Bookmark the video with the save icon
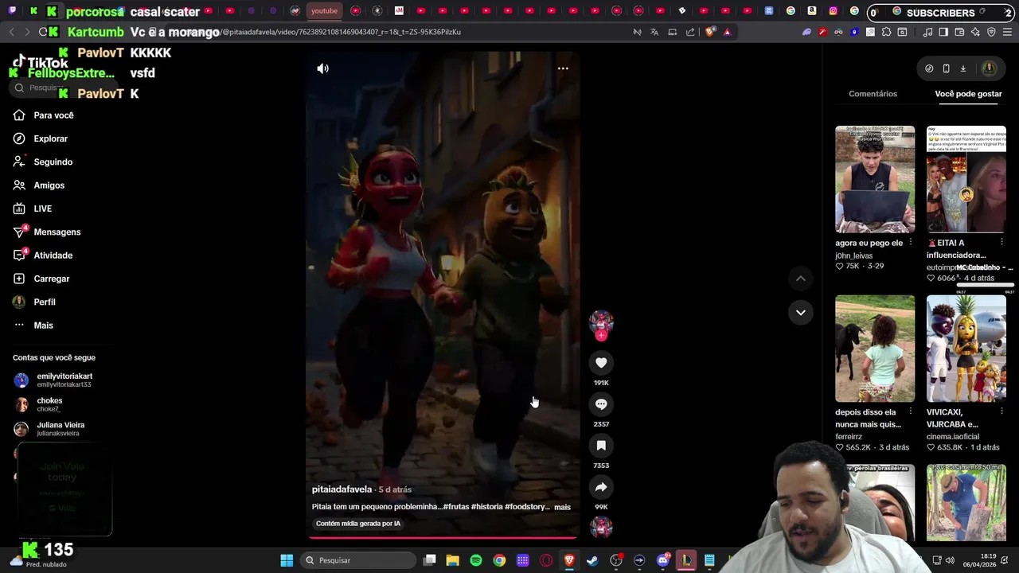 (x=601, y=446)
